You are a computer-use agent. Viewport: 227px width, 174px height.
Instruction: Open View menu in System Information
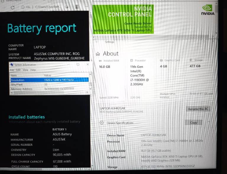tap(25, 70)
